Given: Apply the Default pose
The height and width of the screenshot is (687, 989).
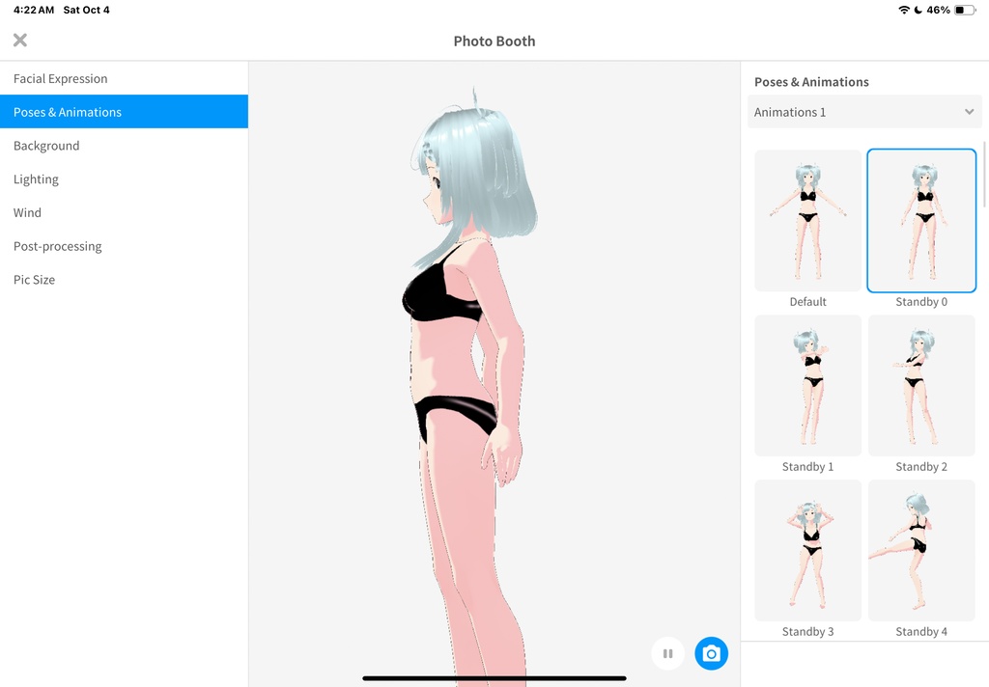Looking at the screenshot, I should (x=807, y=220).
